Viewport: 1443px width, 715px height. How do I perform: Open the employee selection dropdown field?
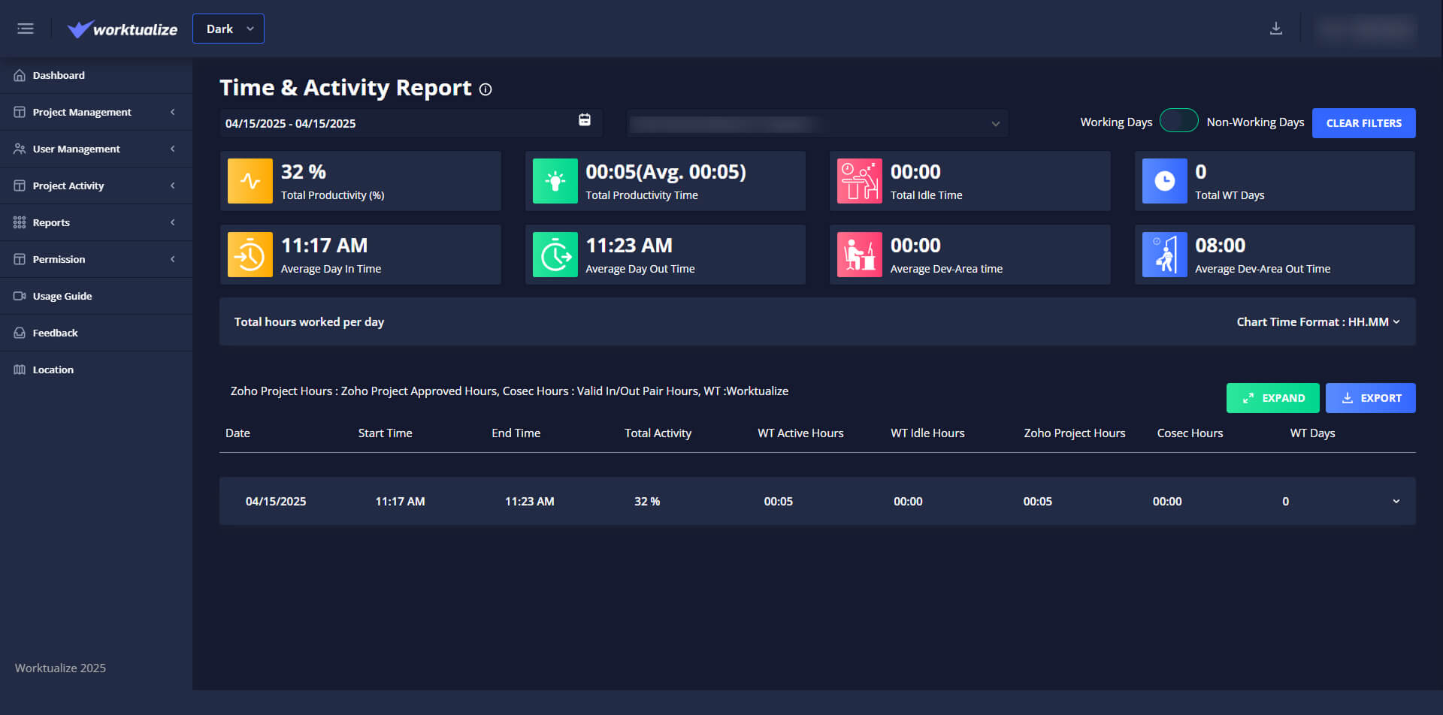click(817, 122)
